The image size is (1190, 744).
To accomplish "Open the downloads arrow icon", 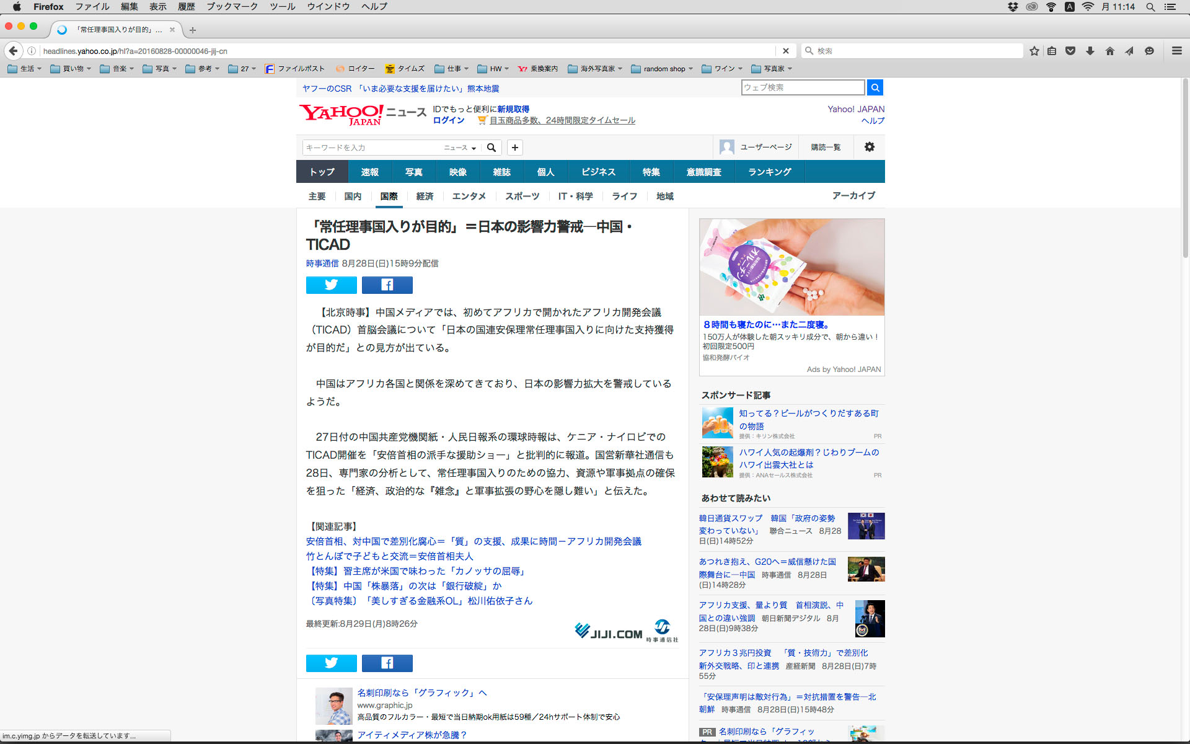I will [1090, 51].
